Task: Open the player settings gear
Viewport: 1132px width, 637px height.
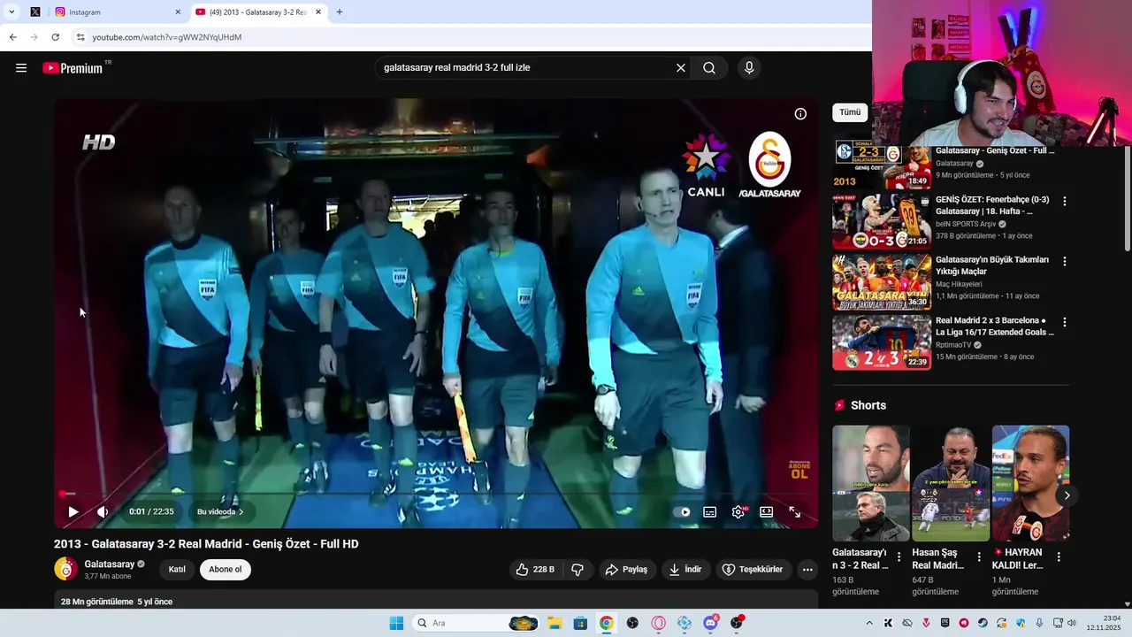Action: [738, 511]
